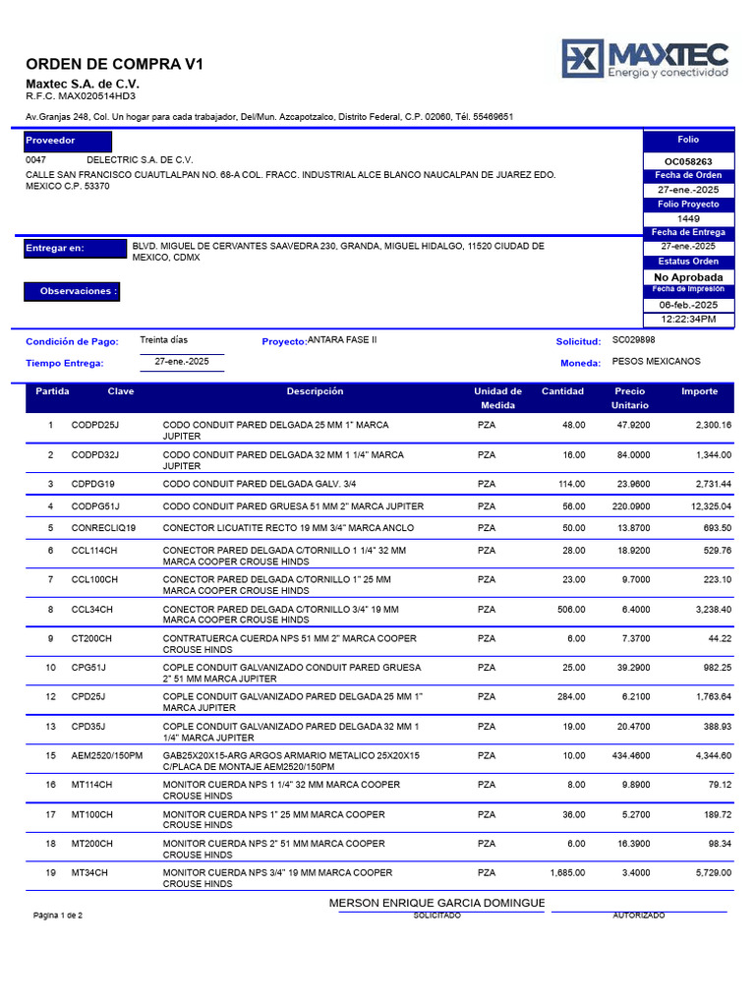Select the CDPDG19 item code

[92, 484]
